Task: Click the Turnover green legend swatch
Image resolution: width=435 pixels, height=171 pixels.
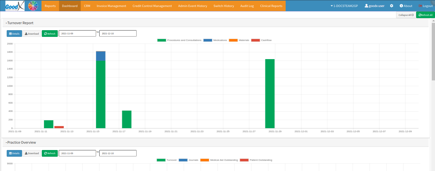Action: [161, 160]
